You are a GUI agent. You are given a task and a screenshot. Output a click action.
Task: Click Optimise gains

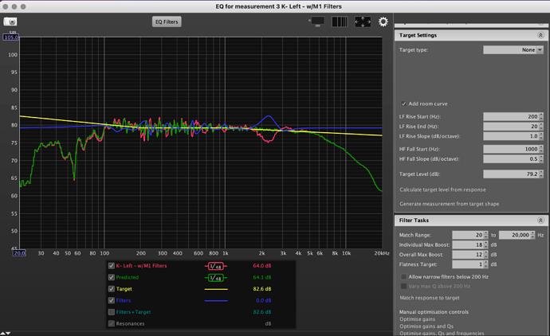pos(417,319)
